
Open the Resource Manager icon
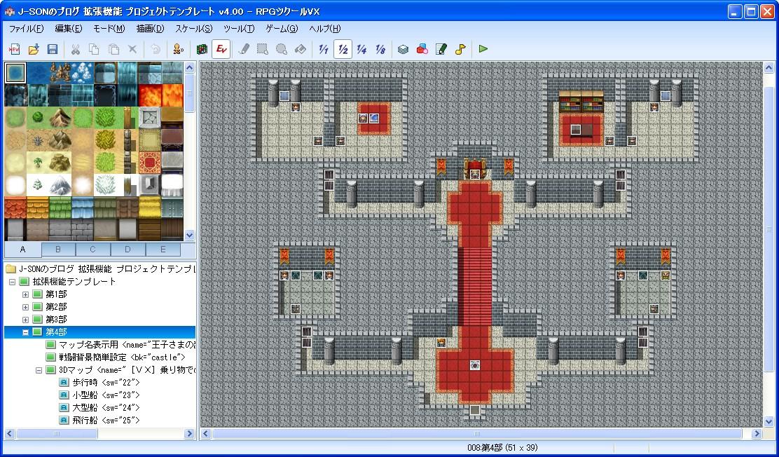tap(422, 49)
